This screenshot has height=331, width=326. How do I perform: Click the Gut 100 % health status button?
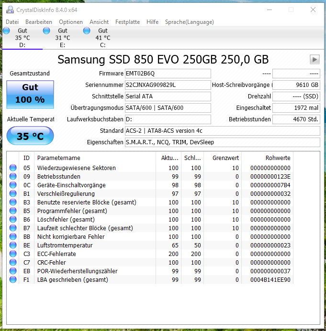[30, 95]
